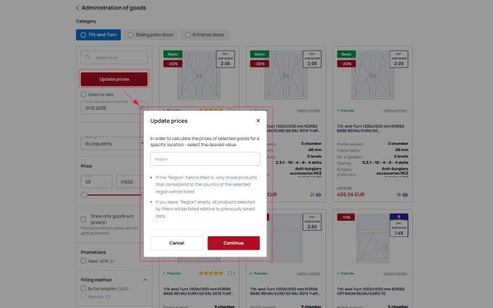This screenshot has width=493, height=308.
Task: Click the price range slider left handle
Action: coord(84,194)
